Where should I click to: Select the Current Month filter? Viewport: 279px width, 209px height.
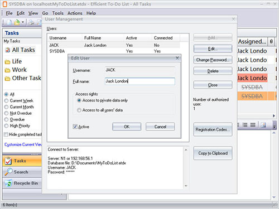pyautogui.click(x=6, y=107)
